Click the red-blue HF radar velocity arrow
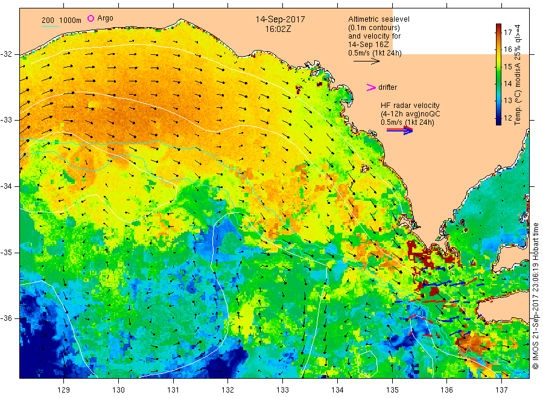 pos(399,130)
